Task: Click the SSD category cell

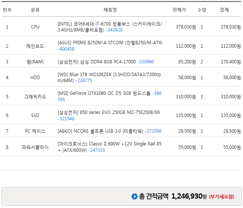Action: point(35,115)
